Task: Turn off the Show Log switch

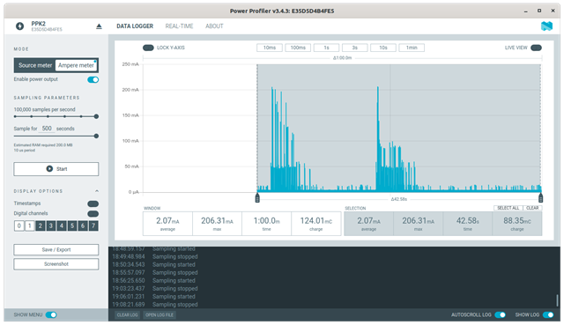Action: [548, 315]
